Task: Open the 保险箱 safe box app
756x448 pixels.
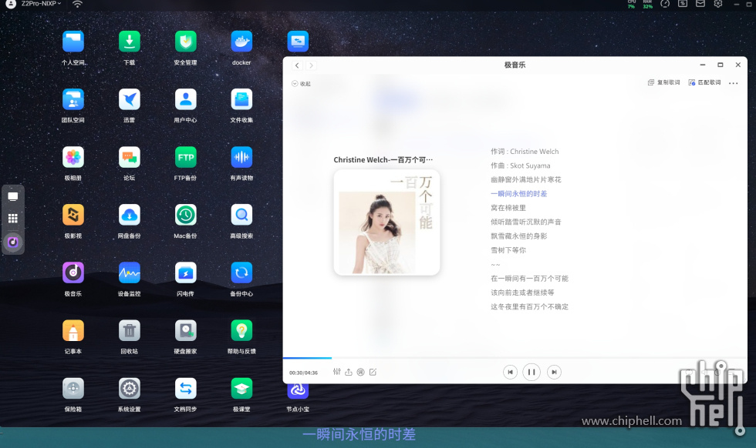Action: point(73,388)
